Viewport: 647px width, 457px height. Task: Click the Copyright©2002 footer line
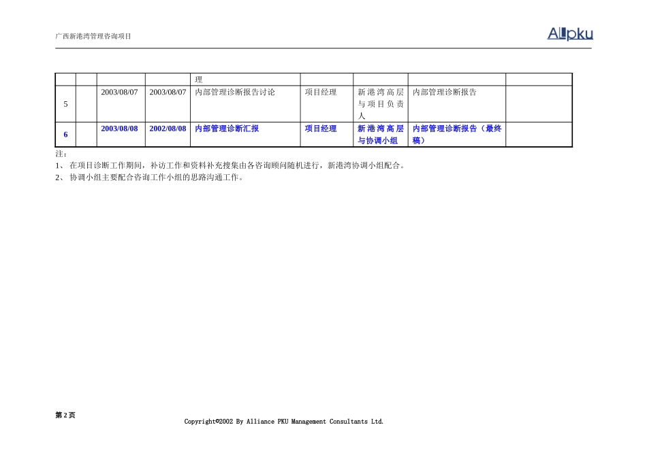coord(284,422)
